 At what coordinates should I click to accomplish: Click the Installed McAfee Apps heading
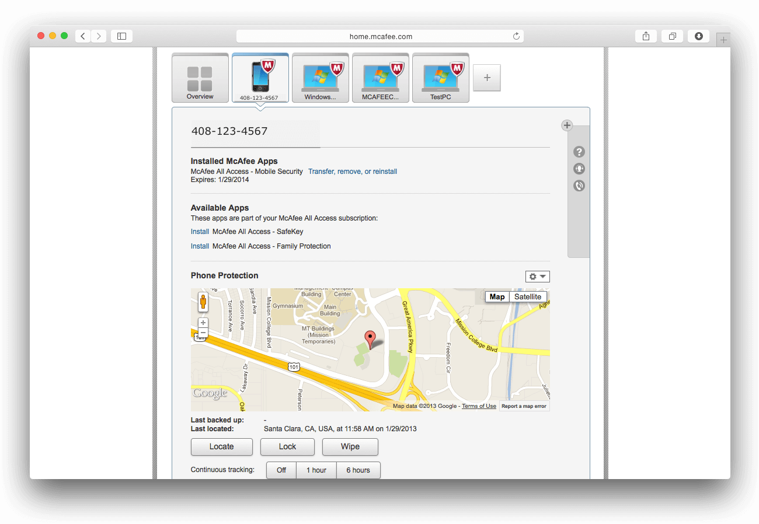point(234,161)
